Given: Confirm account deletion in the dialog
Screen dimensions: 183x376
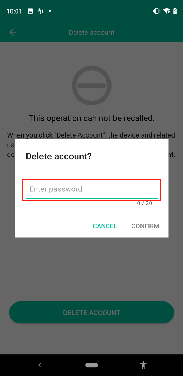Looking at the screenshot, I should [145, 226].
